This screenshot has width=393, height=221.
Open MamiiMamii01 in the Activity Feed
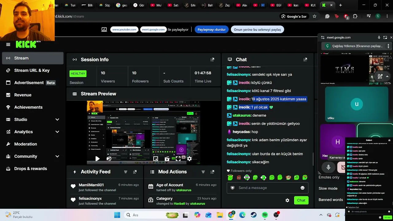tap(91, 185)
